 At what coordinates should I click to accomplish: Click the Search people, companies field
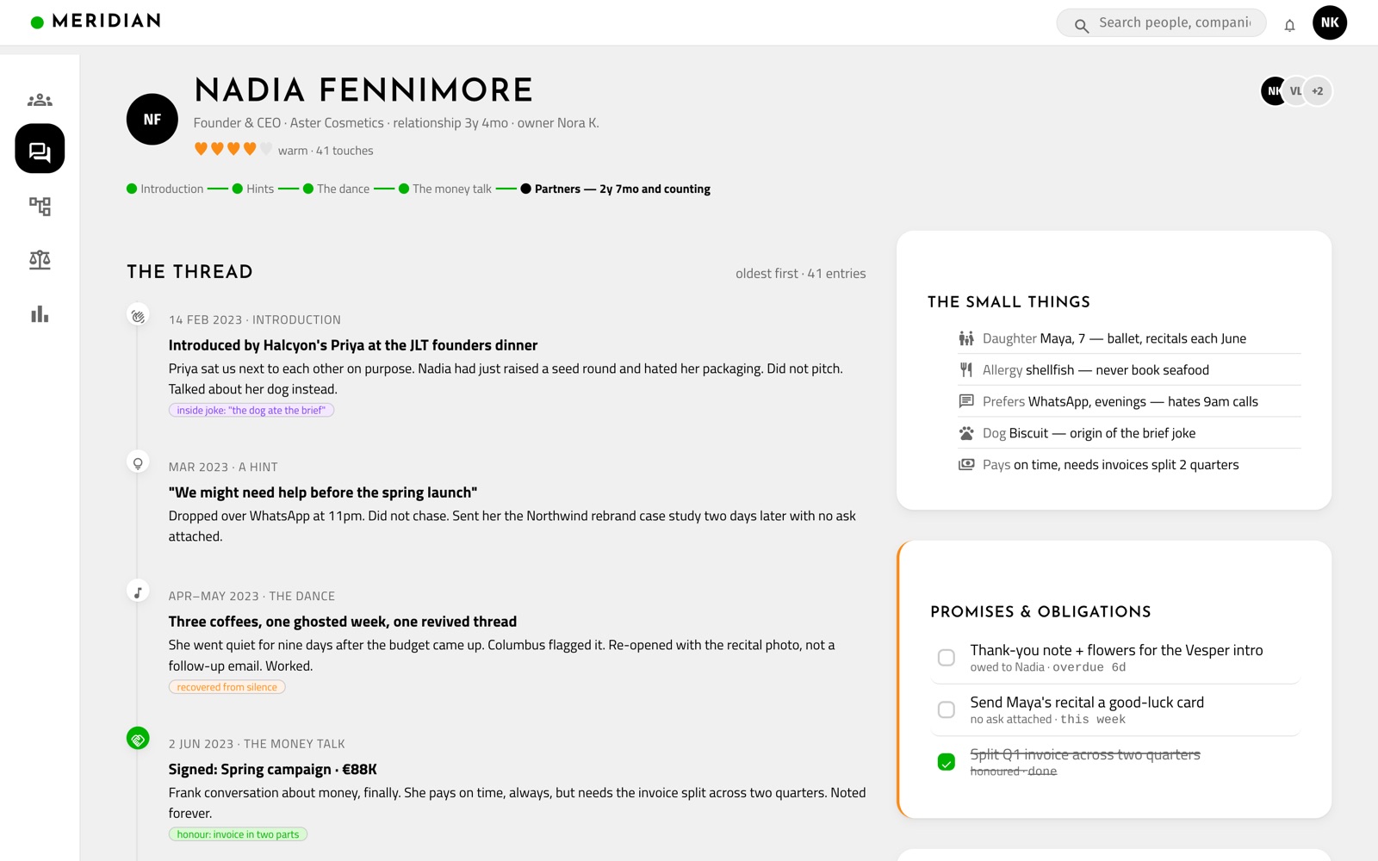[x=1161, y=22]
